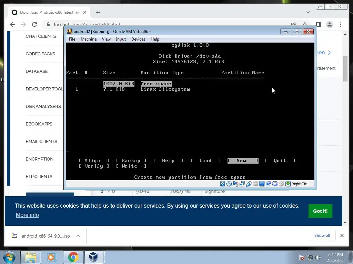Click the audio icon in VirtualBox status bar
The width and height of the screenshot is (353, 264).
click(236, 184)
